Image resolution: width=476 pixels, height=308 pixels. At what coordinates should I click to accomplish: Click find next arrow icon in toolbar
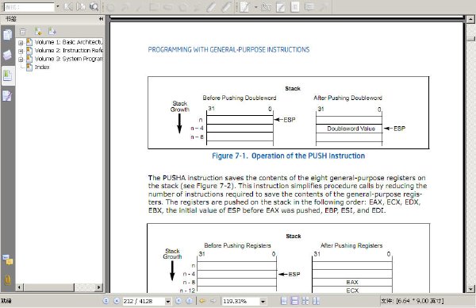(x=81, y=6)
